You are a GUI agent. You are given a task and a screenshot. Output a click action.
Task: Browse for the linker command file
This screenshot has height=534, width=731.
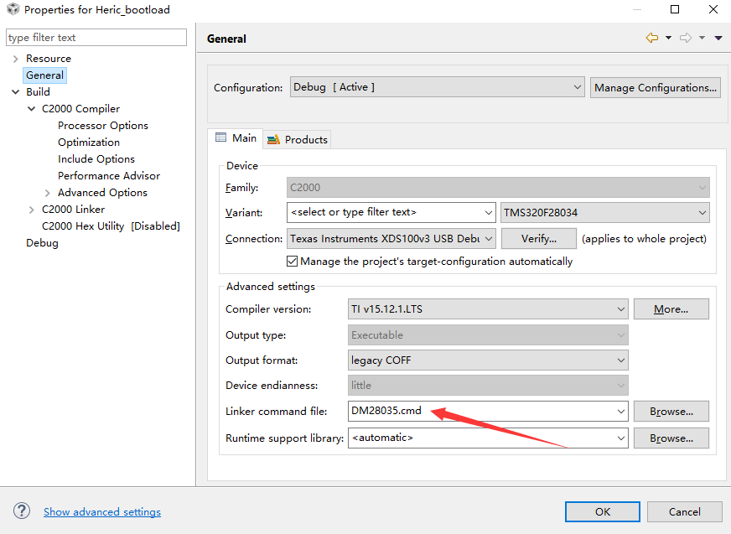(x=671, y=412)
